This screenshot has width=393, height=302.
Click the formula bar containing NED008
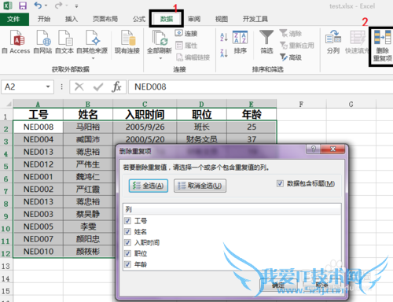click(x=260, y=87)
